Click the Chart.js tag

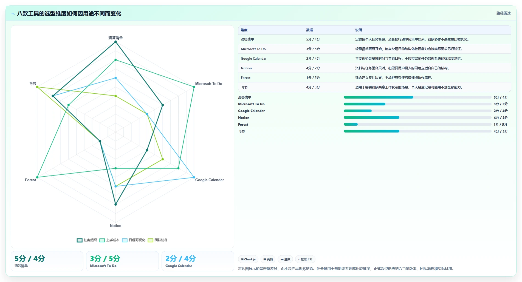tap(248, 259)
